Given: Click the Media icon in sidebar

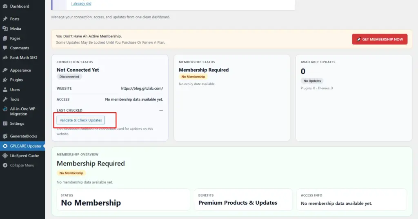Looking at the screenshot, I should pos(5,29).
